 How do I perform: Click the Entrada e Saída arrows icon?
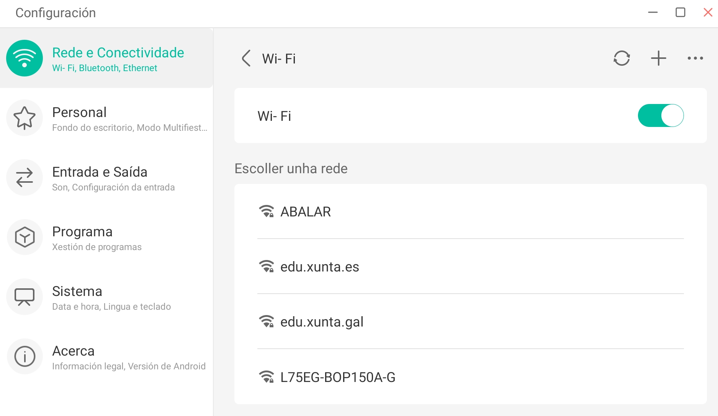(25, 177)
